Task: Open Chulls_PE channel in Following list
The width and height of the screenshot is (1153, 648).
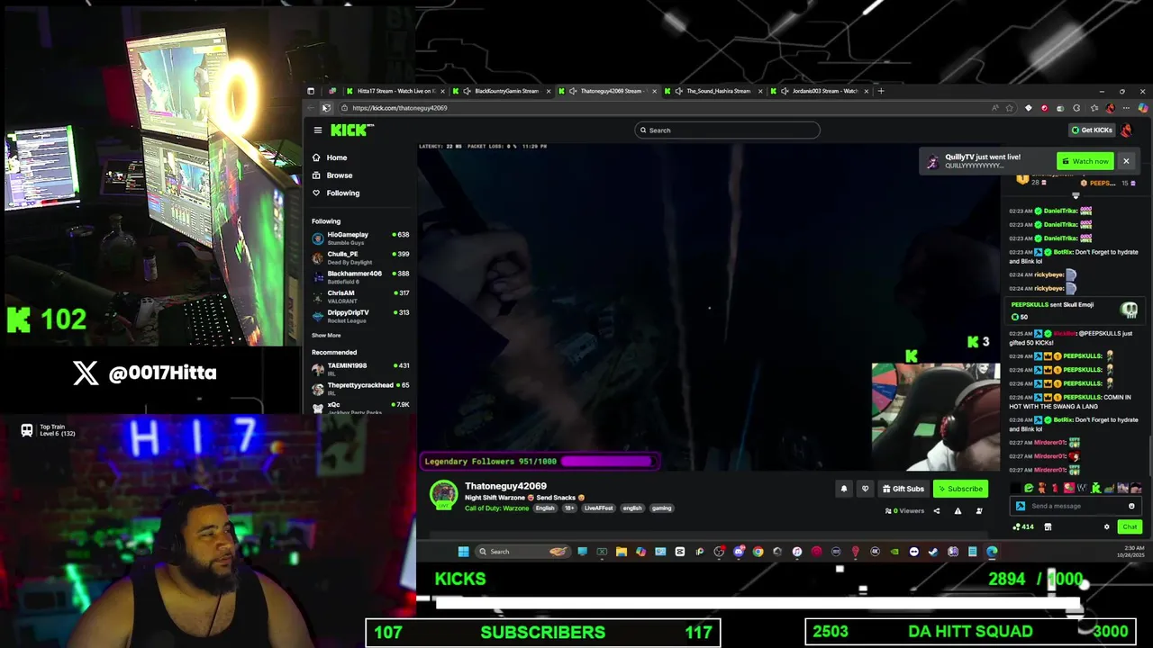Action: 360,258
